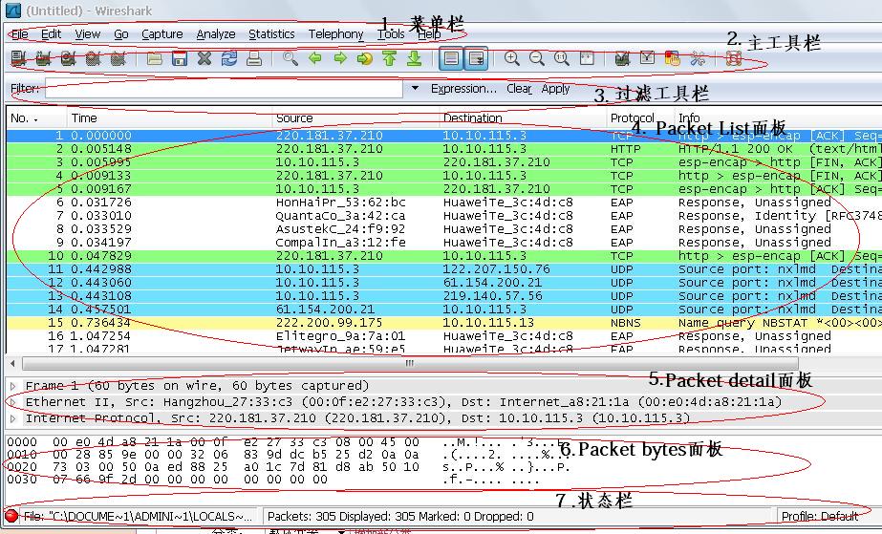Image resolution: width=882 pixels, height=534 pixels.
Task: Select packet 2 HTTP/1.1 200 OK row
Action: coord(444,149)
